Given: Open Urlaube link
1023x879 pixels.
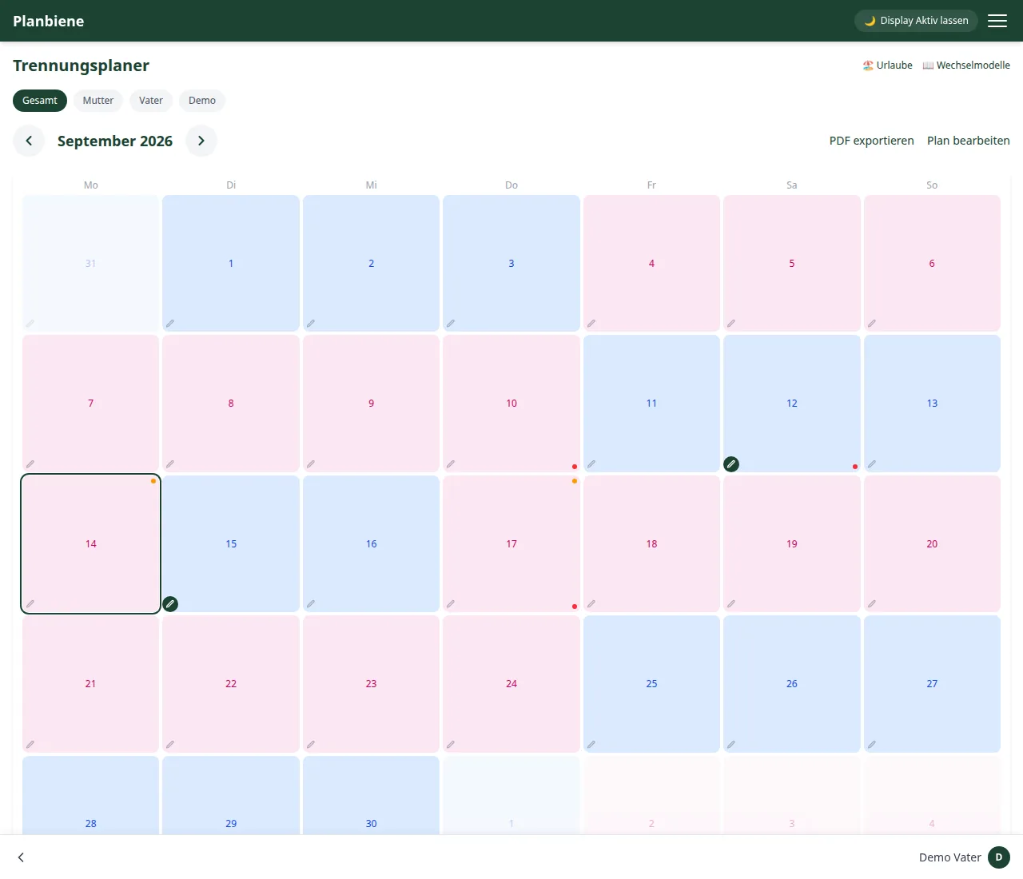Looking at the screenshot, I should click(x=887, y=66).
